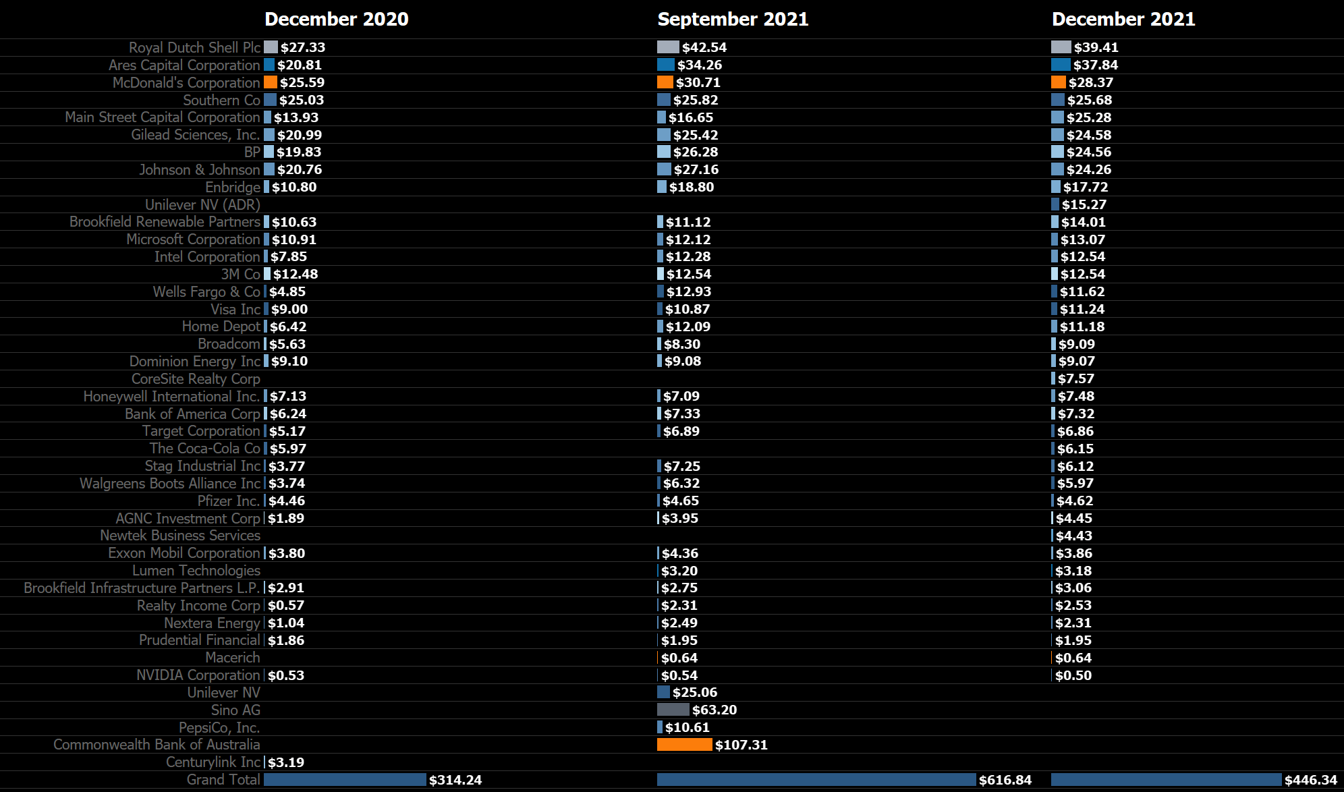
Task: Click the September 2021 column header
Action: (733, 19)
